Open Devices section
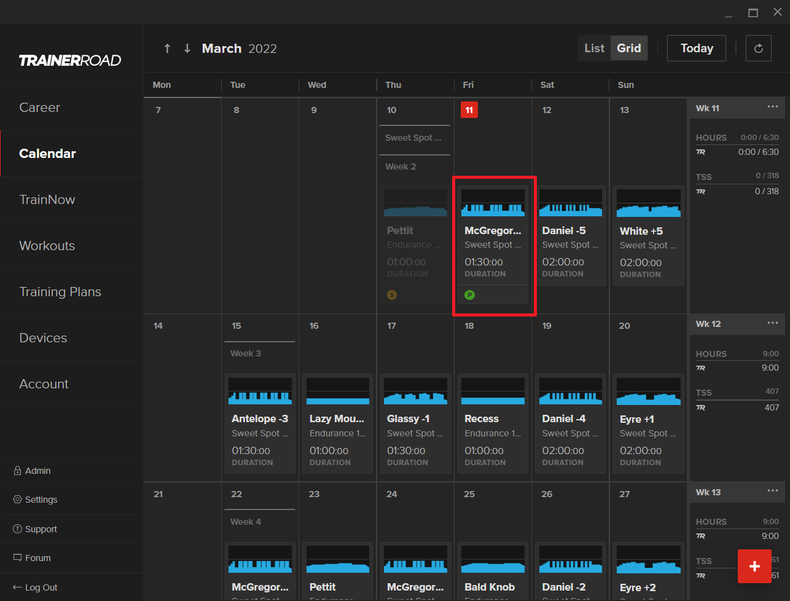Image resolution: width=790 pixels, height=601 pixels. point(71,338)
